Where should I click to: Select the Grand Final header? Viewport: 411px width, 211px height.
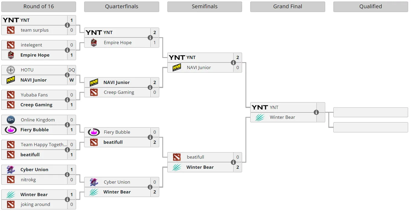(x=288, y=7)
